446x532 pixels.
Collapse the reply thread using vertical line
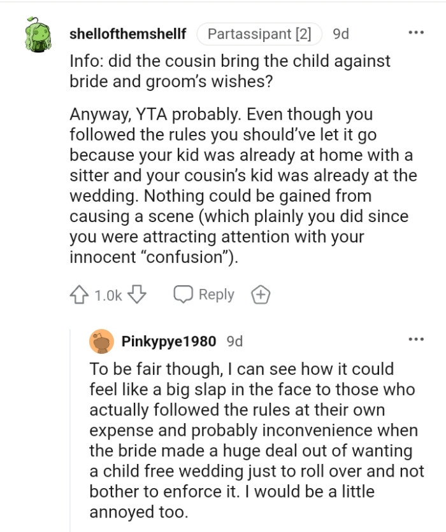tap(69, 433)
